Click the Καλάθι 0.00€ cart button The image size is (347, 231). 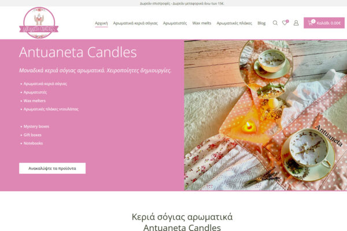point(324,23)
